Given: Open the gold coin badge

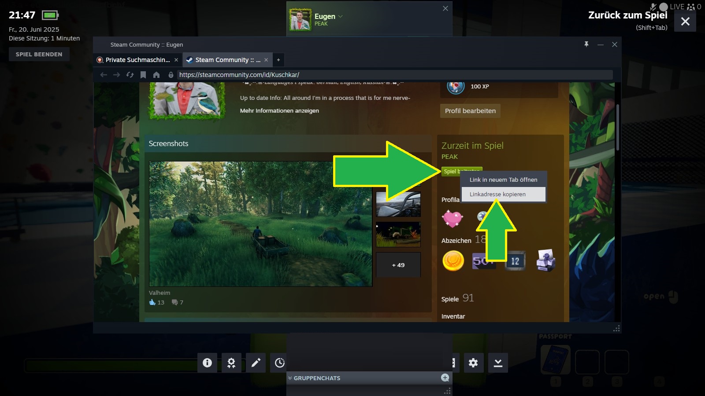Looking at the screenshot, I should coord(453,261).
